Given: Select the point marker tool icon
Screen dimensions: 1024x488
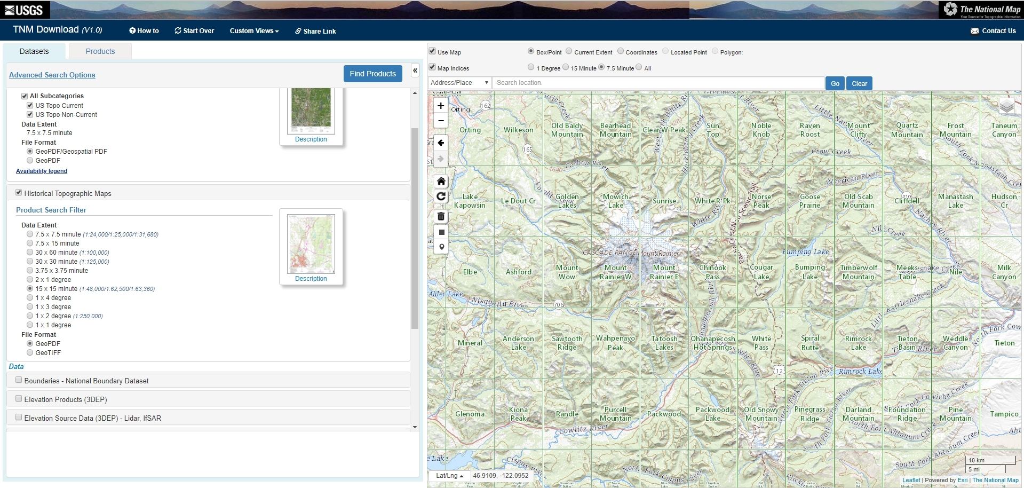Looking at the screenshot, I should pos(440,246).
